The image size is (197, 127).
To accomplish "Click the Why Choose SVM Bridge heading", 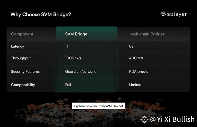I will (41, 14).
